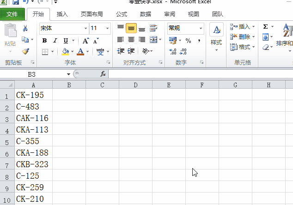Open the font name 宋体 dropdown
The height and width of the screenshot is (205, 293).
click(x=85, y=28)
